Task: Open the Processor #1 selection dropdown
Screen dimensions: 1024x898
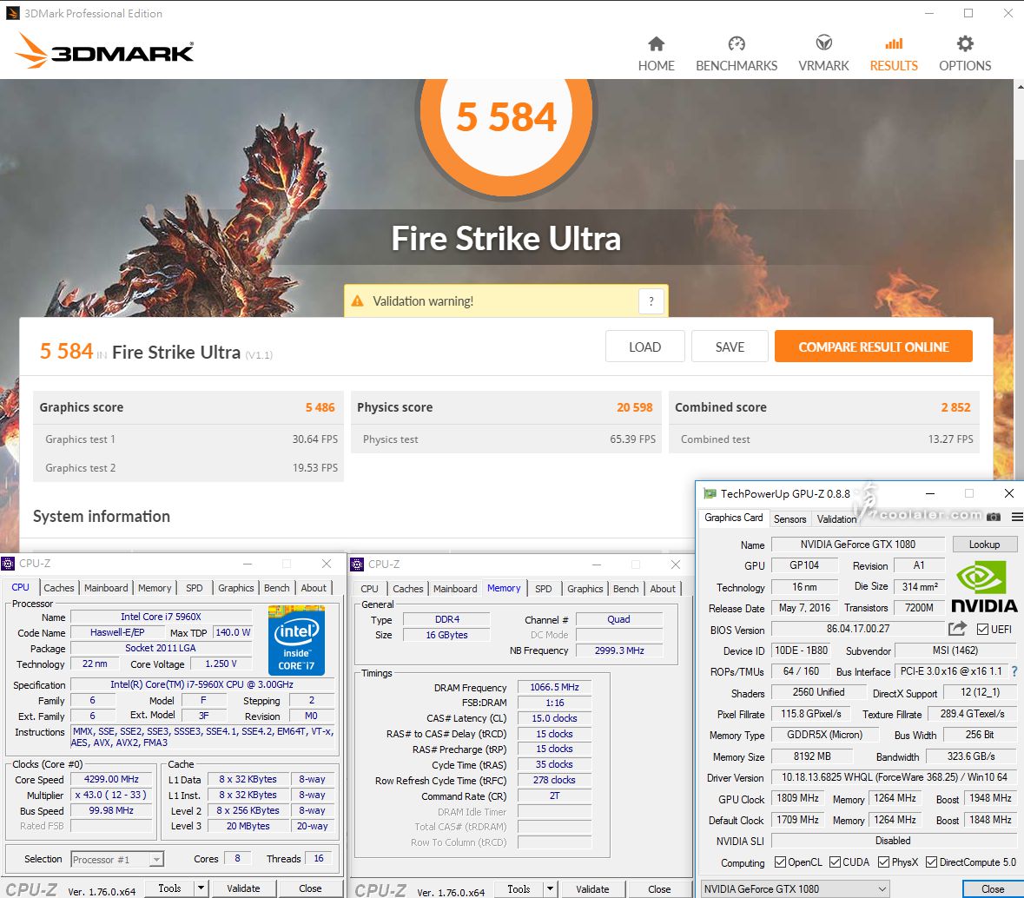Action: (x=117, y=860)
